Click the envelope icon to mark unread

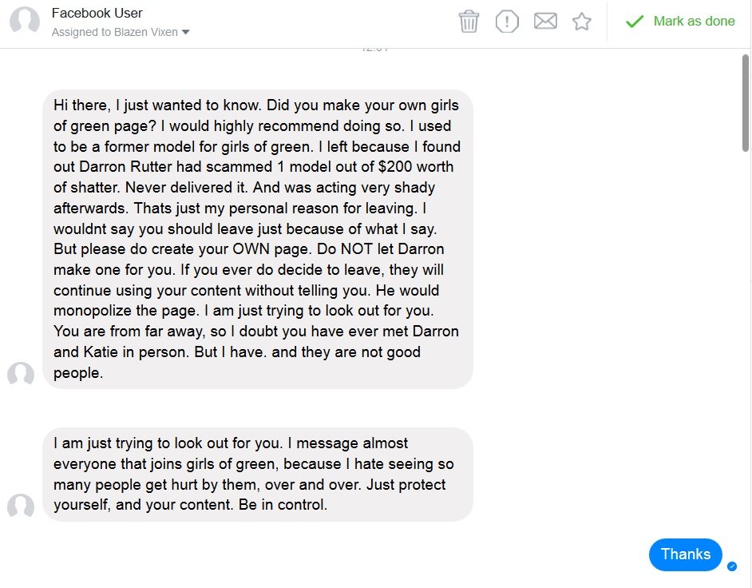[545, 22]
